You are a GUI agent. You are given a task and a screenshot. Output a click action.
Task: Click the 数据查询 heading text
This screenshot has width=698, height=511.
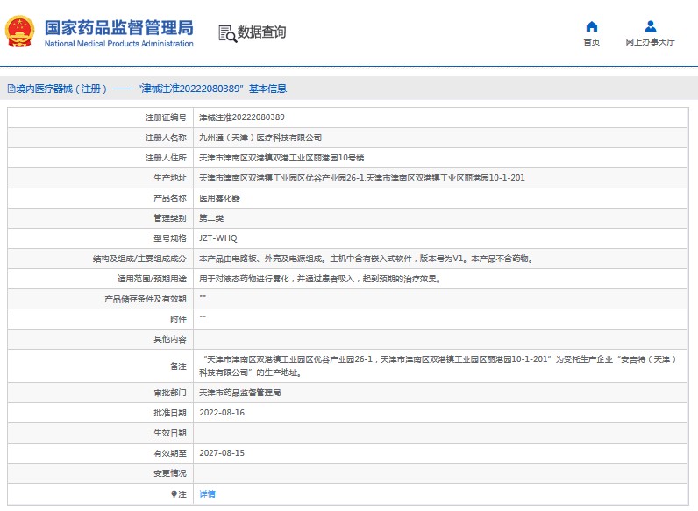tap(261, 33)
